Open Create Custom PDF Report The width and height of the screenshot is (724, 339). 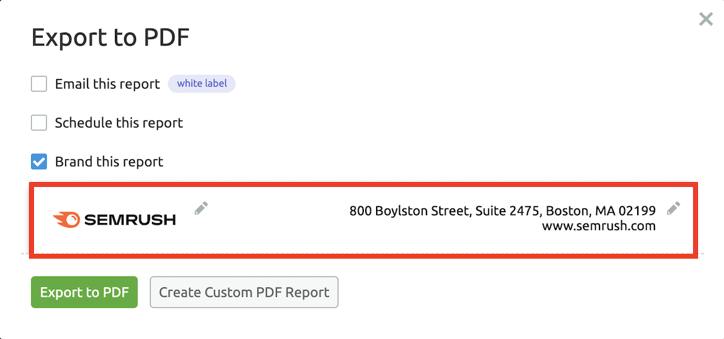coord(244,292)
